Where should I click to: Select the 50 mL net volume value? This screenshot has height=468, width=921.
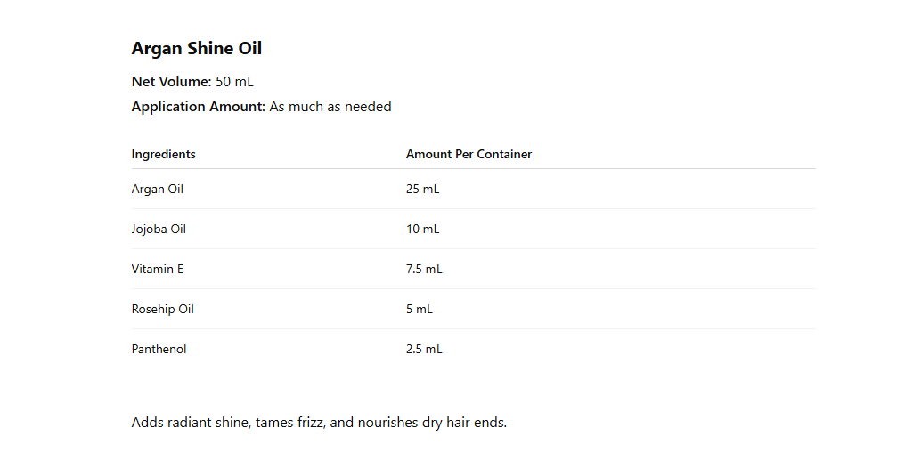[234, 82]
